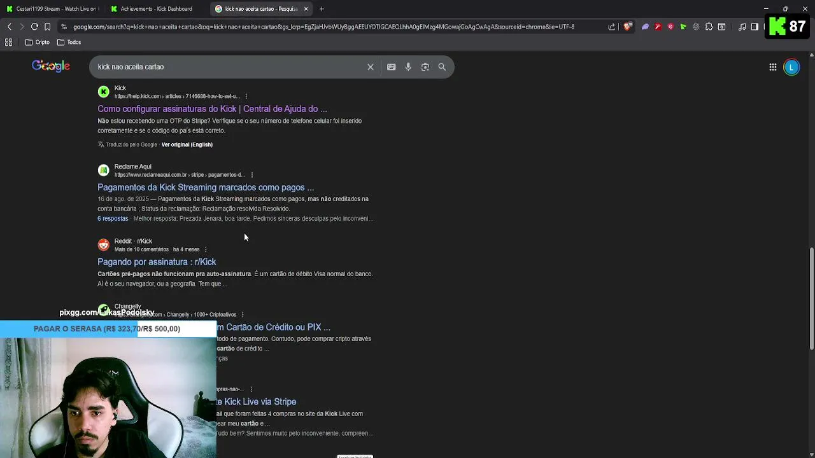815x458 pixels.
Task: Click the green cursor arrow extension icon
Action: pyautogui.click(x=683, y=27)
